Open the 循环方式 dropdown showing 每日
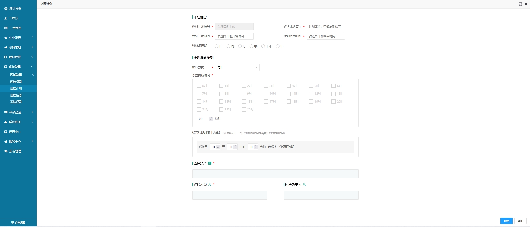 [237, 67]
